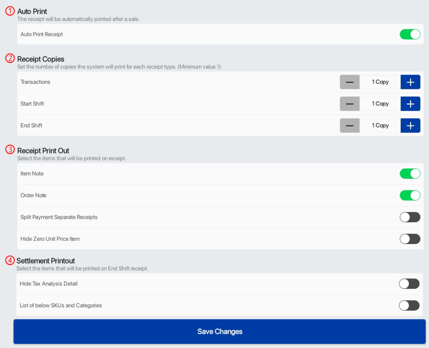
Task: Select the 1 Copy value for Transactions
Action: [x=380, y=82]
